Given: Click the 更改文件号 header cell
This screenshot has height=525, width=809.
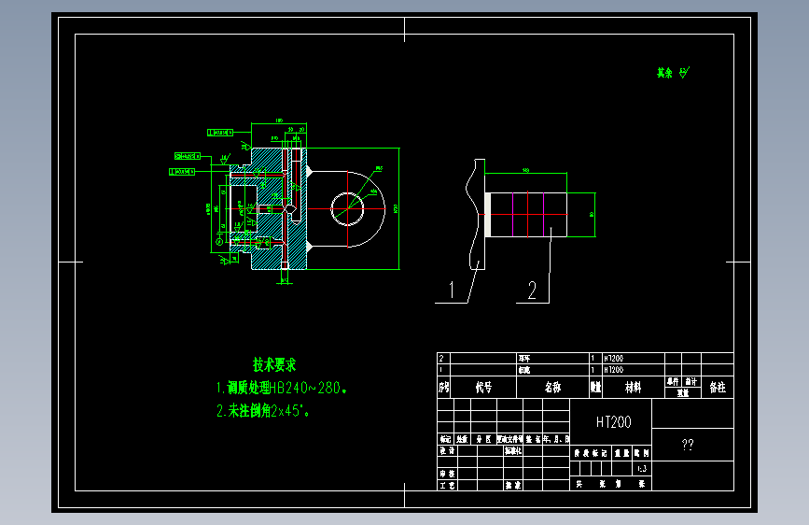Looking at the screenshot, I should pos(509,439).
